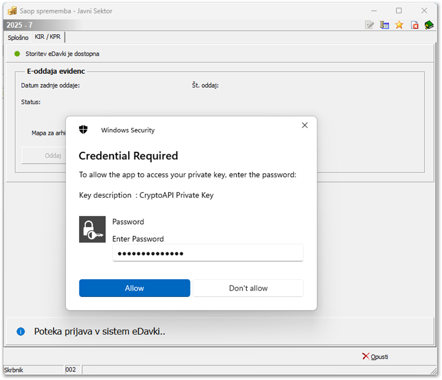Click the text Storitev eDavki je dostopna
This screenshot has height=380, width=442.
(62, 54)
